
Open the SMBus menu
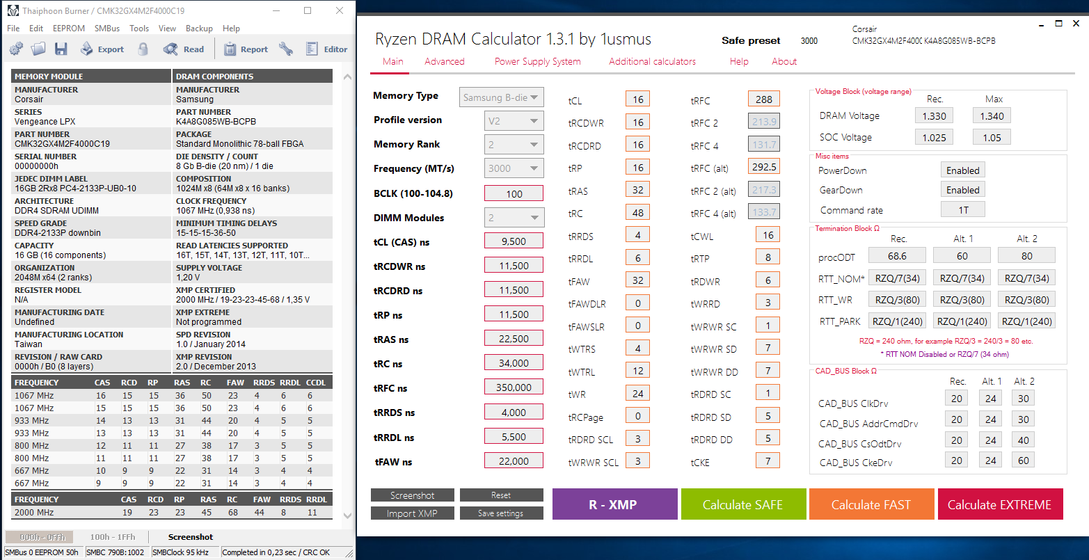107,29
